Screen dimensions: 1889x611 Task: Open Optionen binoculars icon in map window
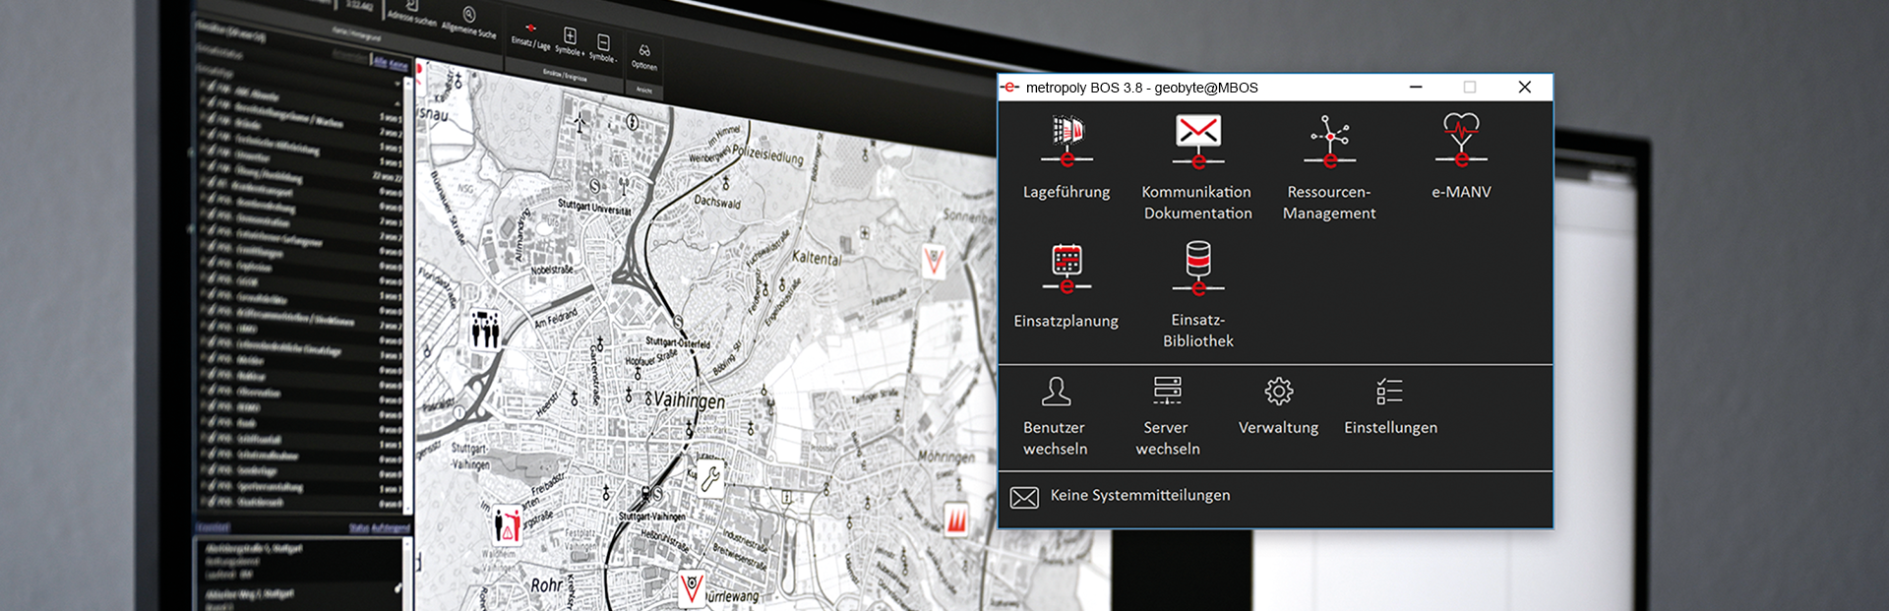[644, 57]
